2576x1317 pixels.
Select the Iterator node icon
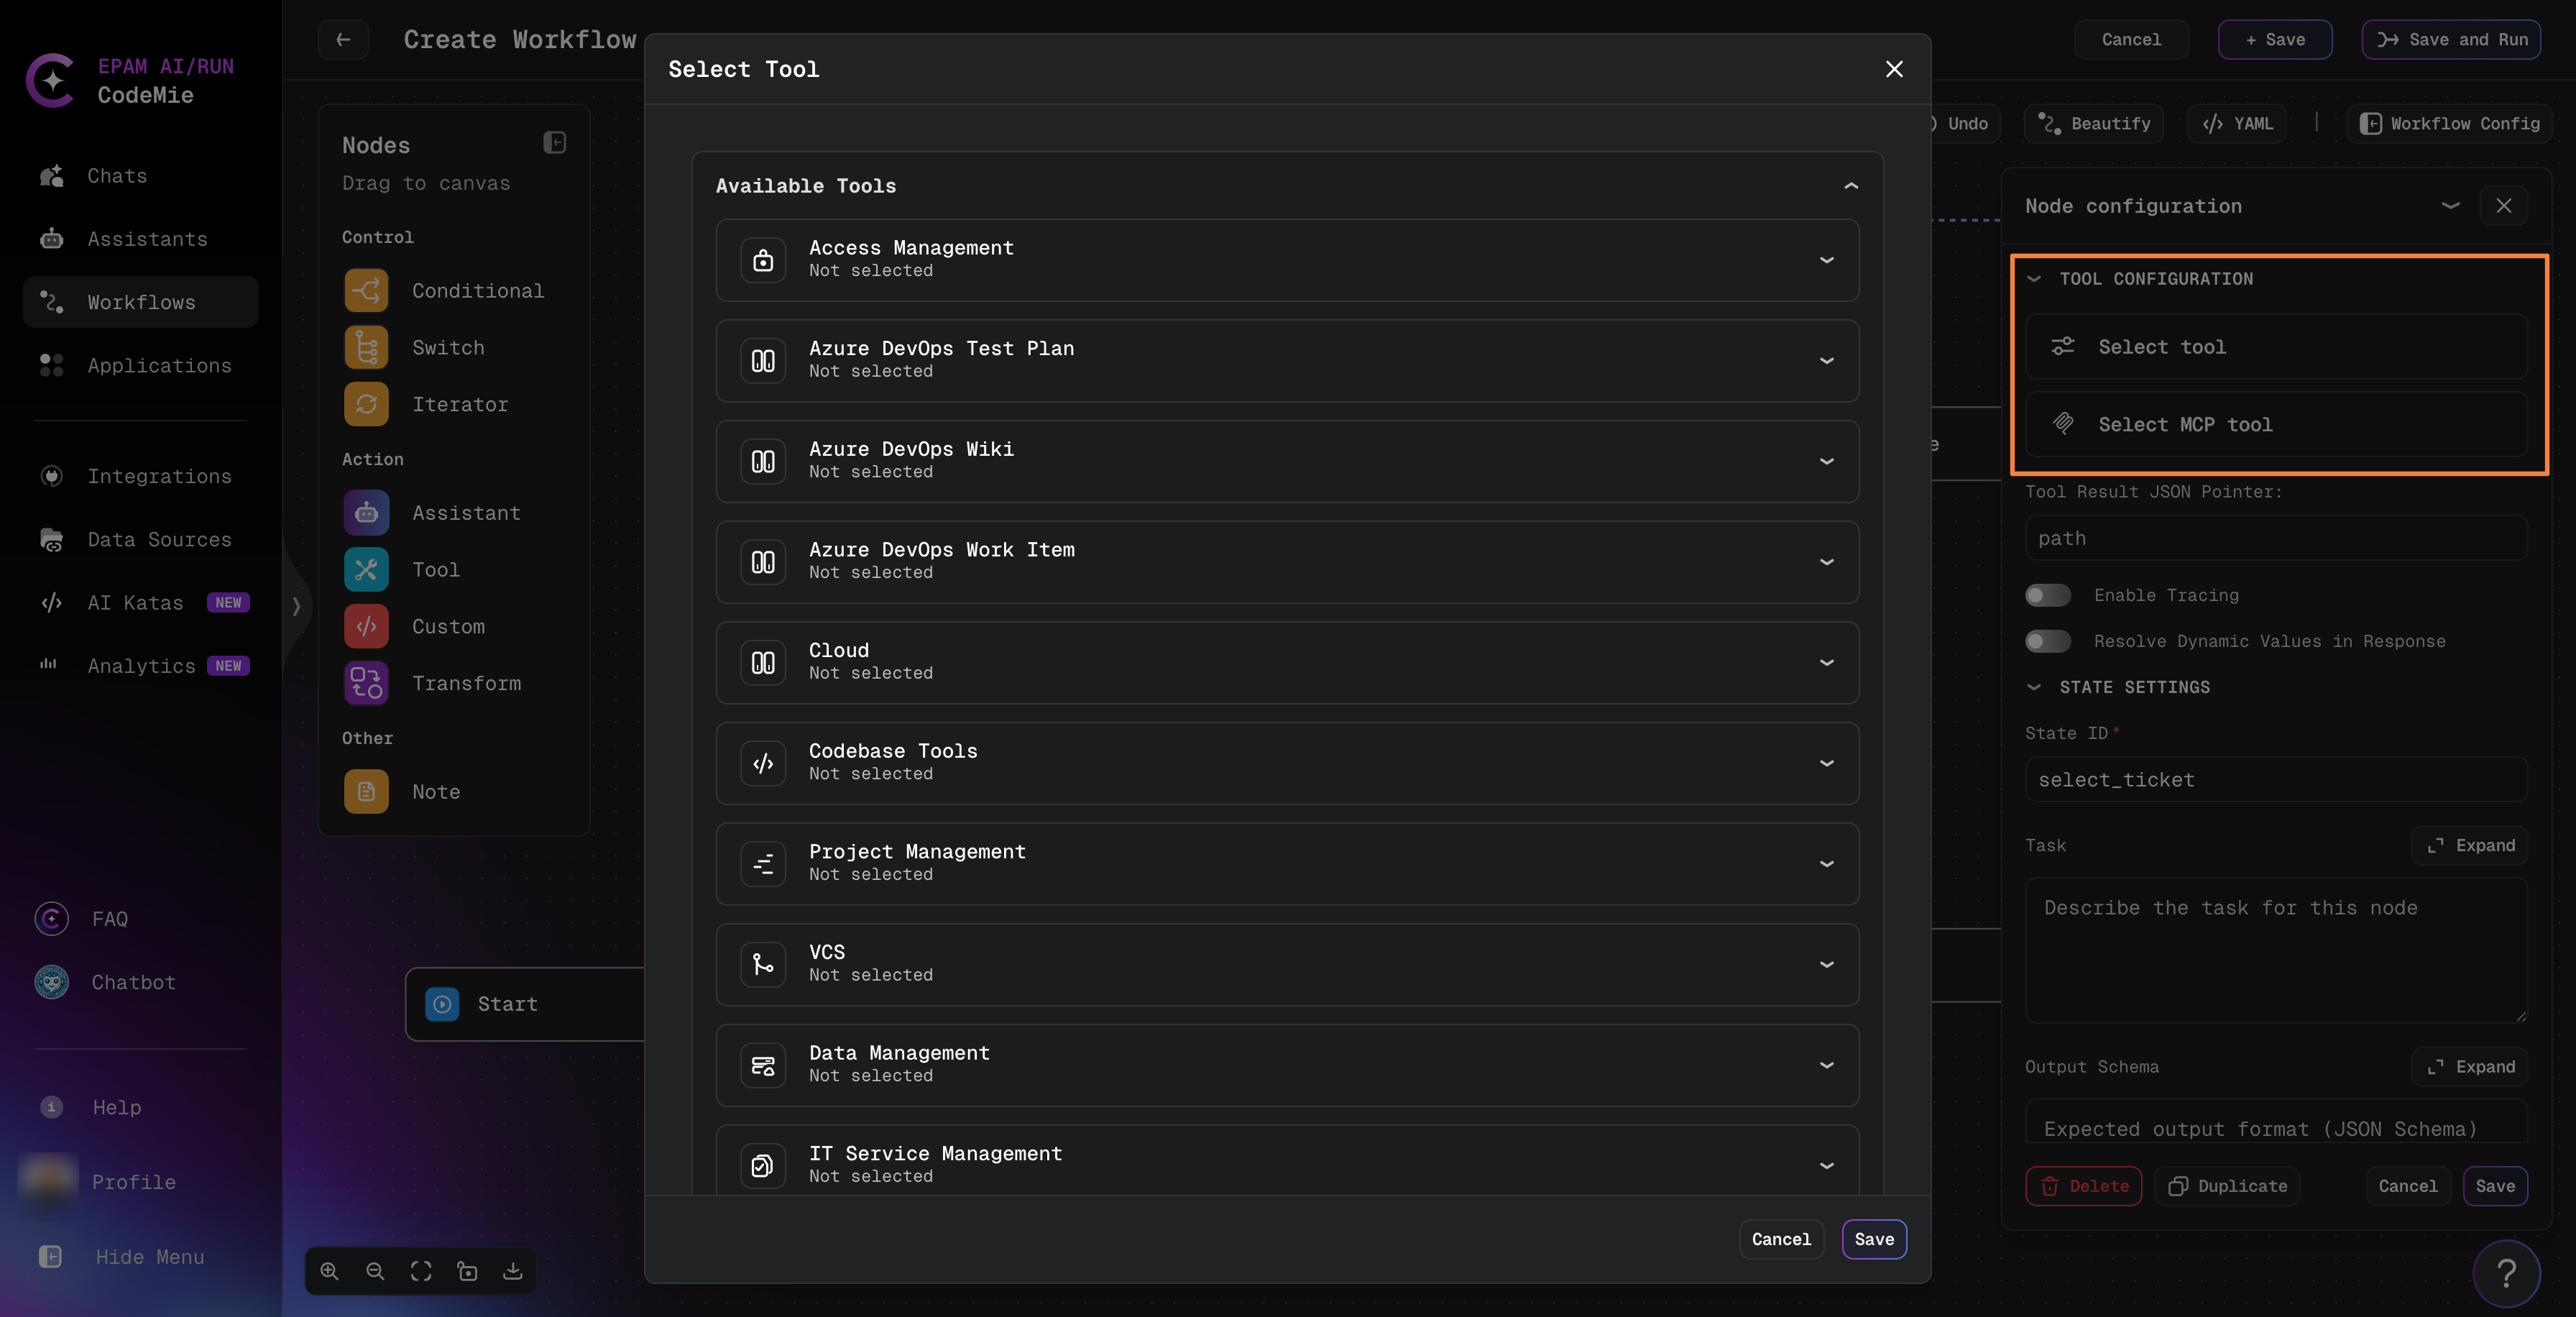click(x=366, y=404)
